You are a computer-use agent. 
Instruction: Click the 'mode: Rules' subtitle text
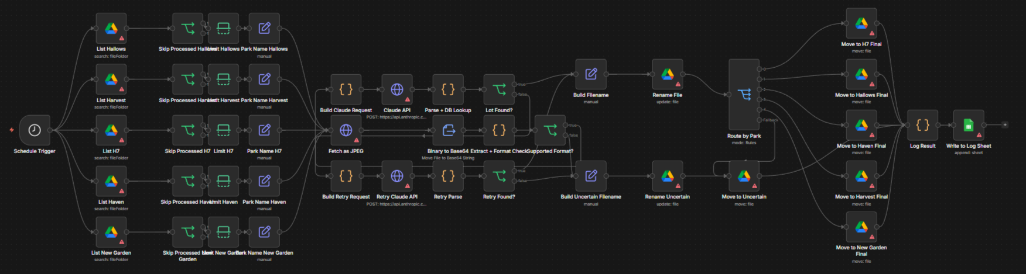(x=744, y=143)
